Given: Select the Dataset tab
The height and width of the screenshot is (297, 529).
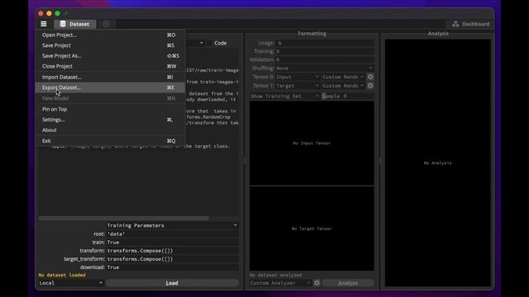Looking at the screenshot, I should [x=75, y=24].
